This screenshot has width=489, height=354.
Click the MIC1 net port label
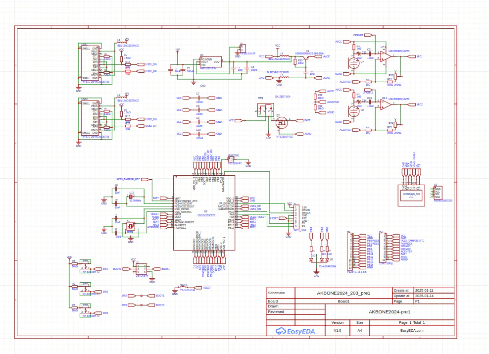coord(416,56)
